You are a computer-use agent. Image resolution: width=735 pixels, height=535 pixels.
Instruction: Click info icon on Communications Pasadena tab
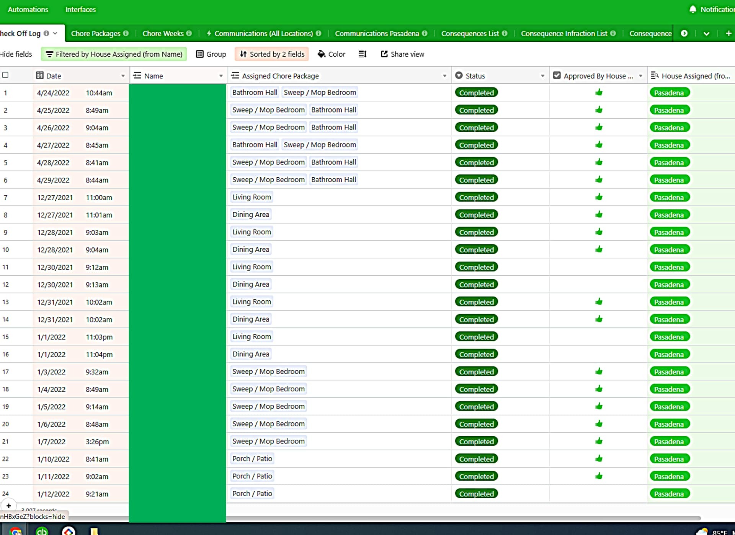click(x=425, y=33)
